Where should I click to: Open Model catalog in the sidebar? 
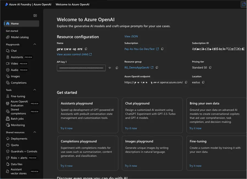(x=19, y=37)
